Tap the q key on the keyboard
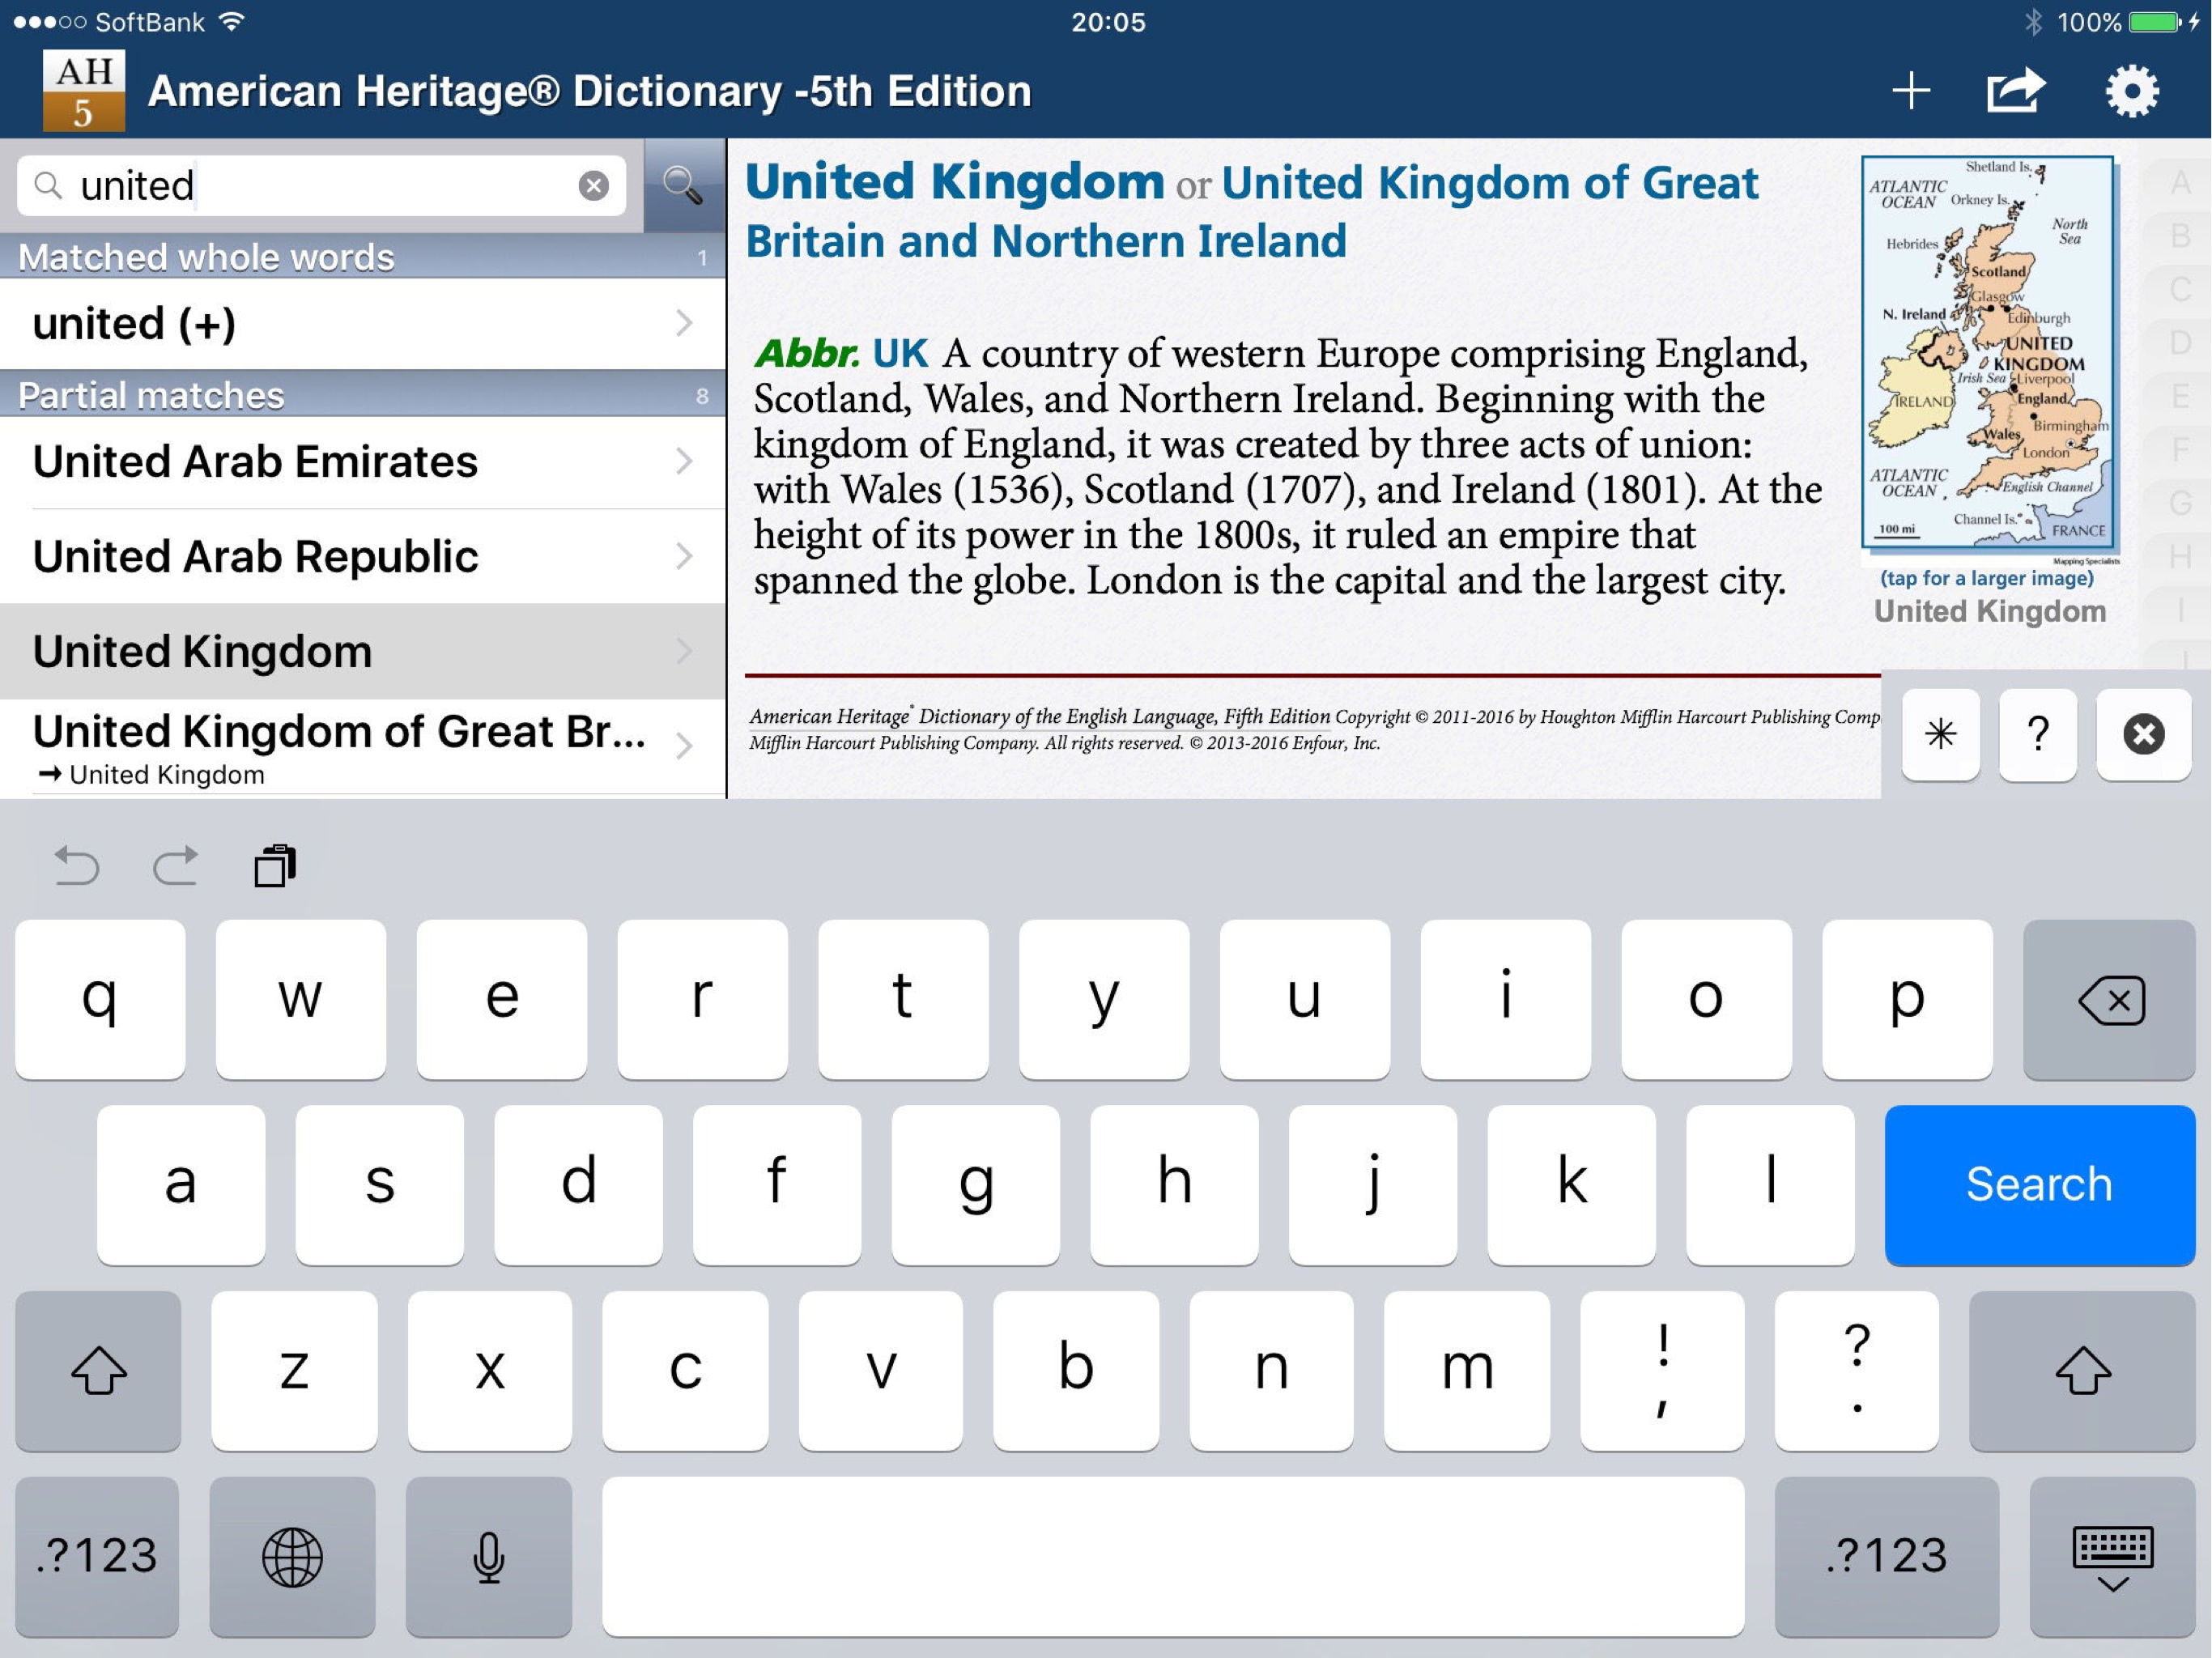2212x1658 pixels. (x=100, y=999)
